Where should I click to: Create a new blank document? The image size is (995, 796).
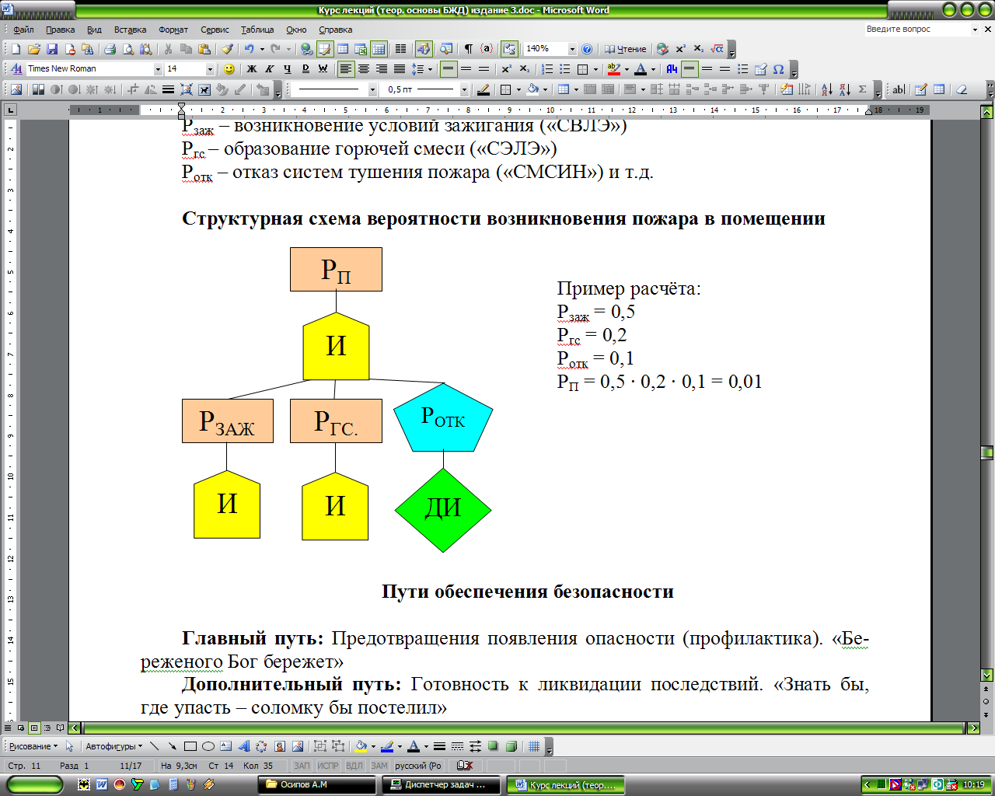click(x=16, y=49)
